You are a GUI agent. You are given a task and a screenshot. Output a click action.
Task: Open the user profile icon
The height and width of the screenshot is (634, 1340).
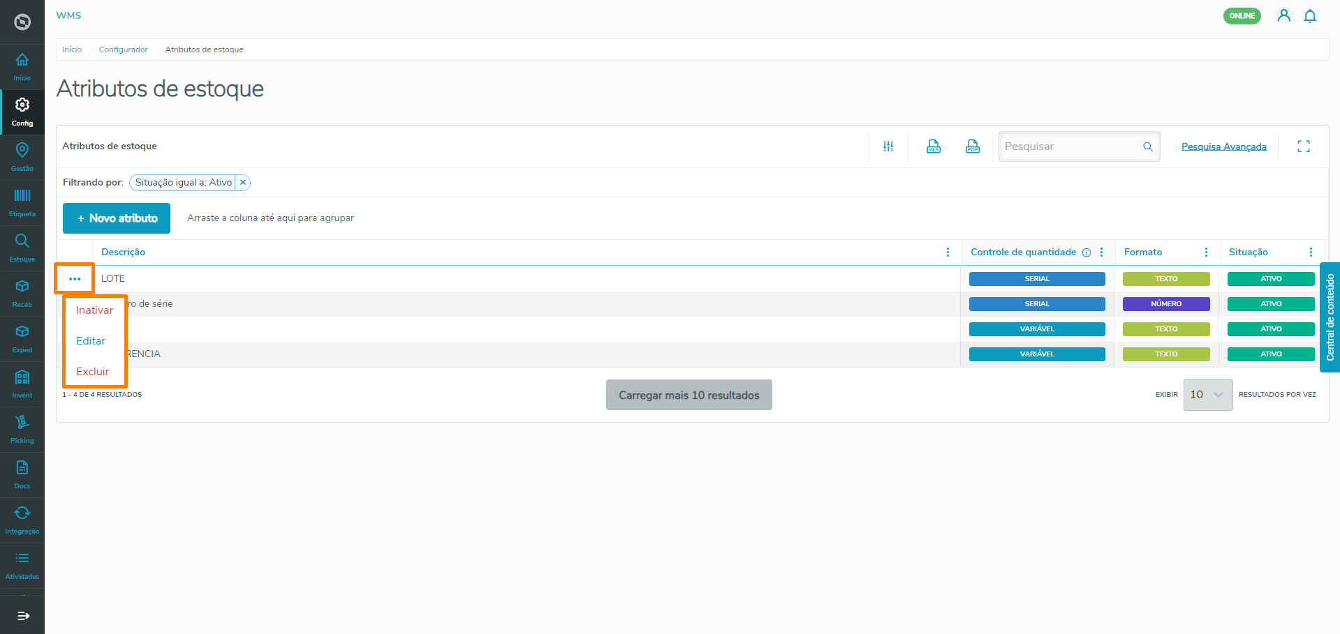[x=1283, y=15]
